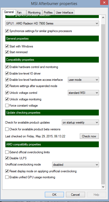Image resolution: width=109 pixels, height=202 pixels.
Task: Click the General properties header
Action: point(52,39)
